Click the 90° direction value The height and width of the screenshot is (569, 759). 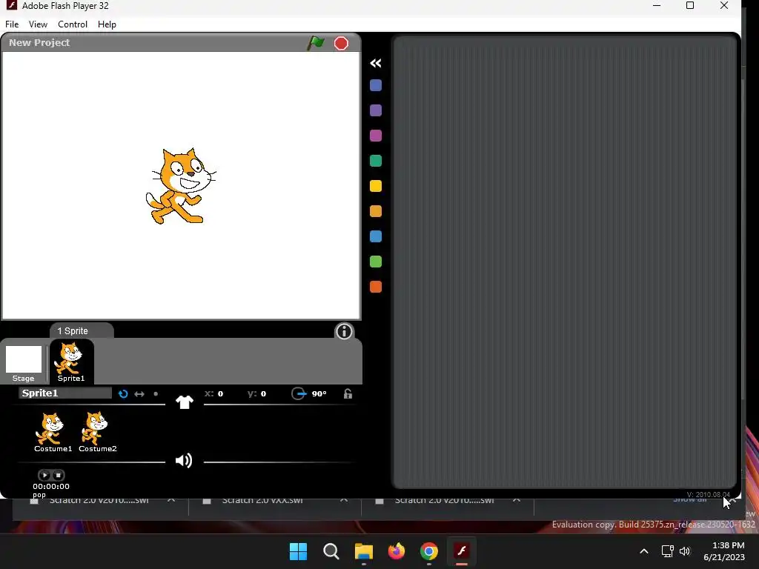[319, 394]
